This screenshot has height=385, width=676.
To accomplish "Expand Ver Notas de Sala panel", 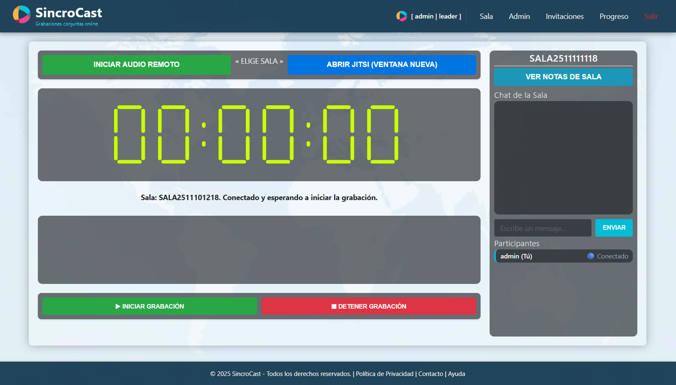I will tap(563, 77).
